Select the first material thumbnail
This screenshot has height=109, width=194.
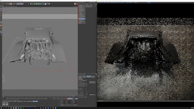(4, 104)
